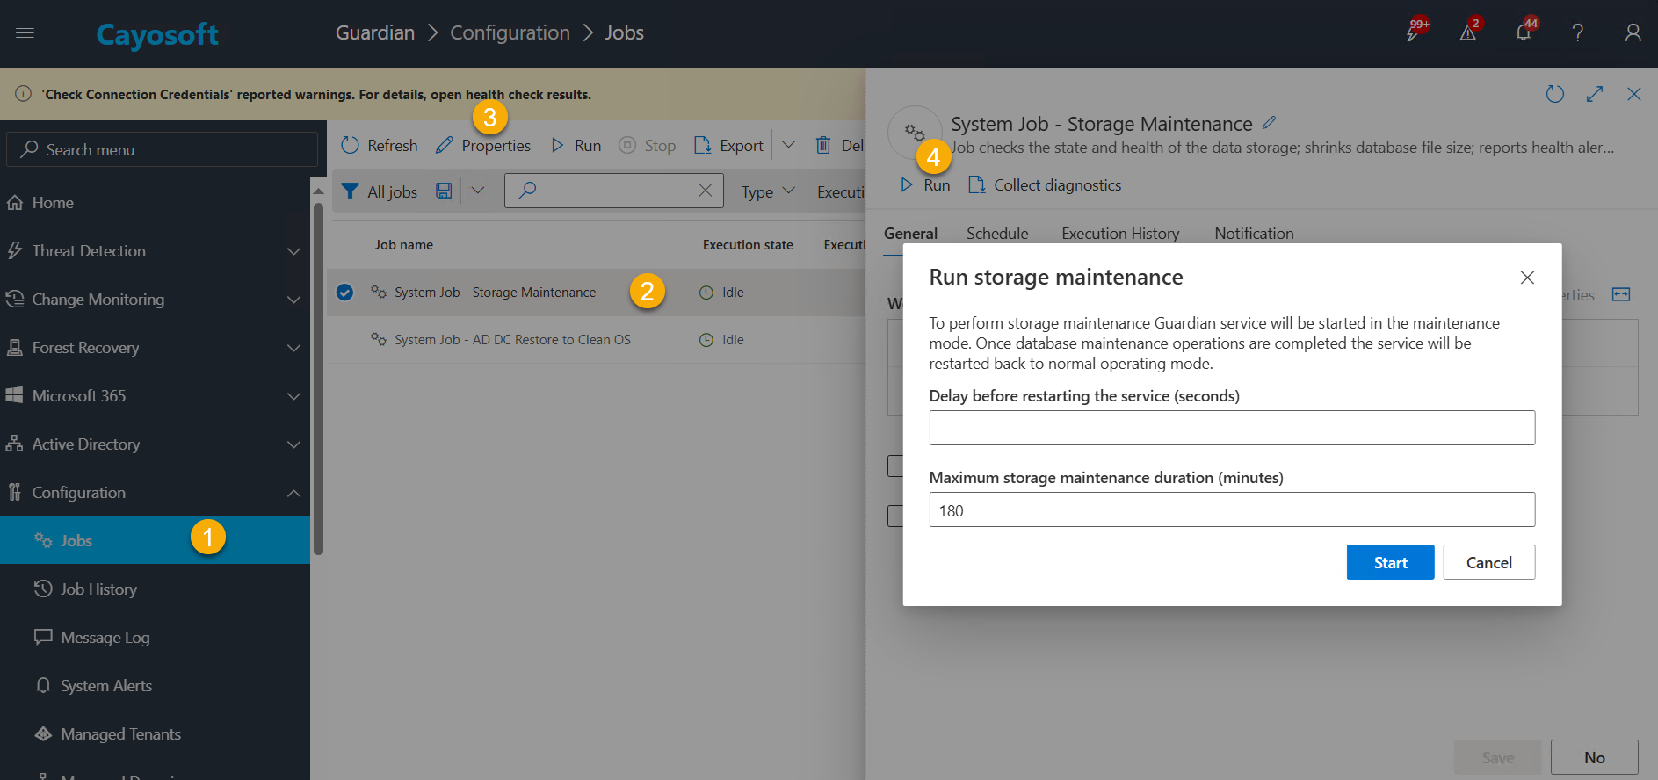1658x780 pixels.
Task: Switch to the Notification tab
Action: [1254, 234]
